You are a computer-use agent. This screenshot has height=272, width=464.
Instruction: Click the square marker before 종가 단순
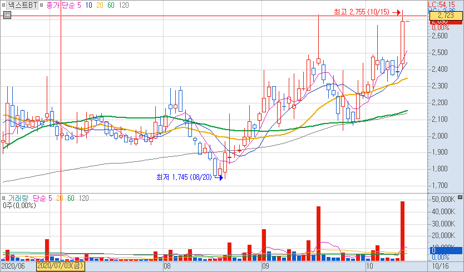(x=41, y=6)
